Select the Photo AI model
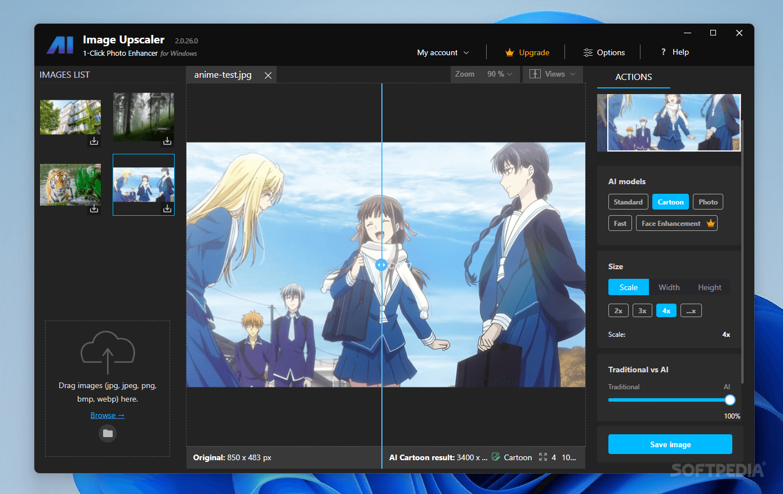The width and height of the screenshot is (783, 494). [708, 202]
